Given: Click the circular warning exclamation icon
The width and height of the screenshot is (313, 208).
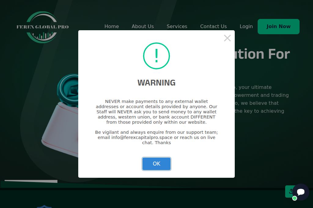Looking at the screenshot, I should pos(156,56).
